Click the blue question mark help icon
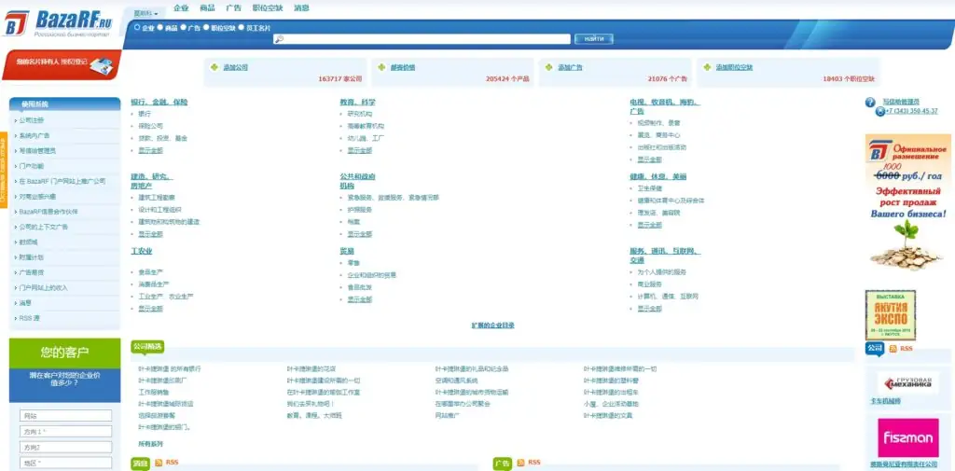Image resolution: width=955 pixels, height=471 pixels. (872, 102)
